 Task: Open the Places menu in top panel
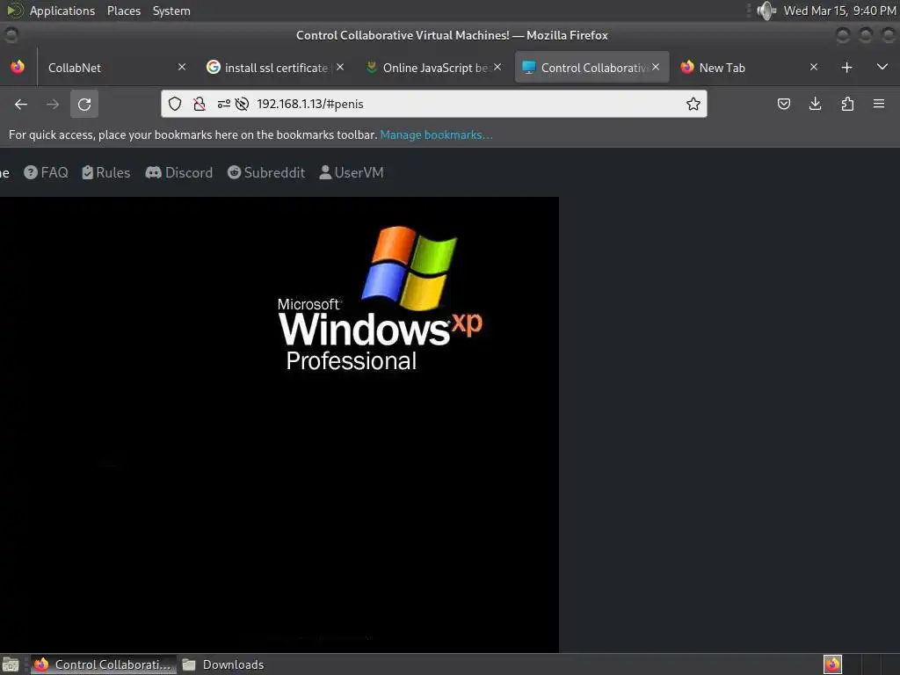tap(124, 11)
